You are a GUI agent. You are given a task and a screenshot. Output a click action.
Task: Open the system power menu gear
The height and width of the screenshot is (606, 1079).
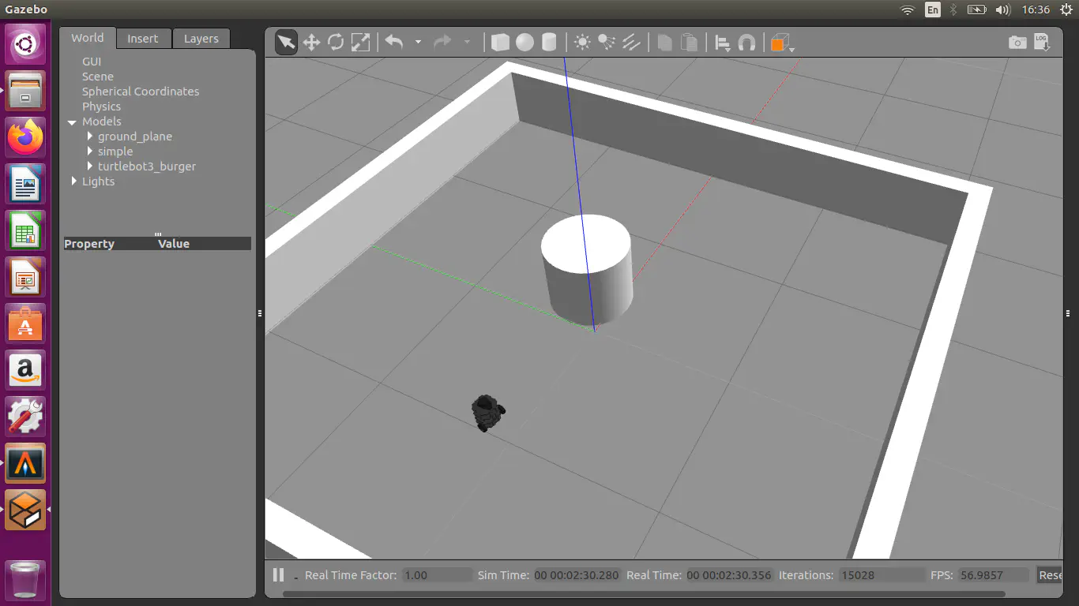(x=1066, y=9)
